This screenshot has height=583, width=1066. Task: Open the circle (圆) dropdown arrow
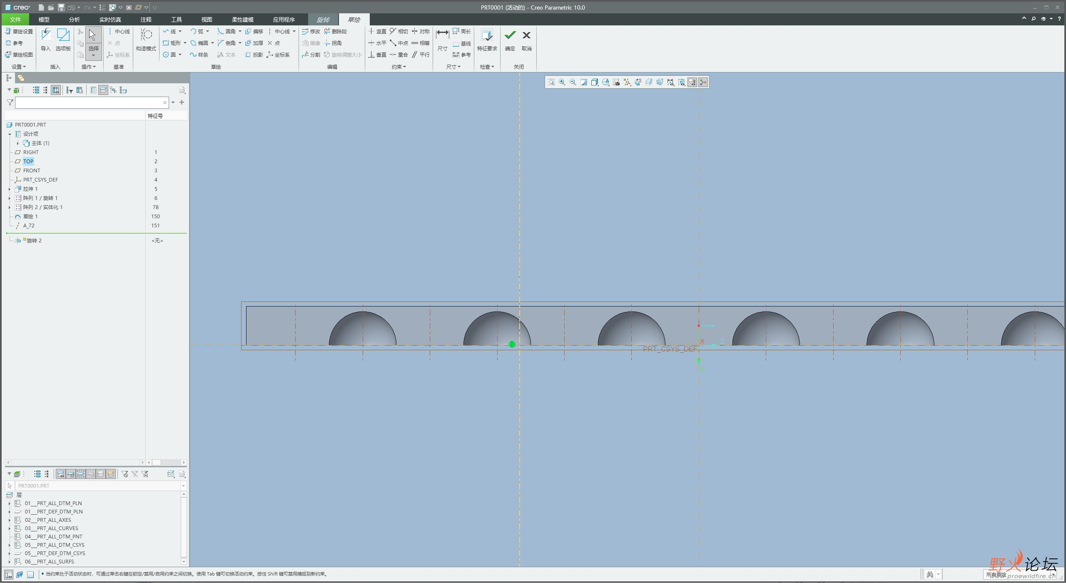[x=180, y=55]
